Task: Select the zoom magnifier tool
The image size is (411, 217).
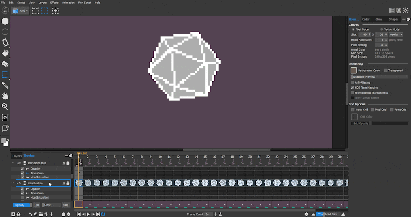Action: (5, 107)
